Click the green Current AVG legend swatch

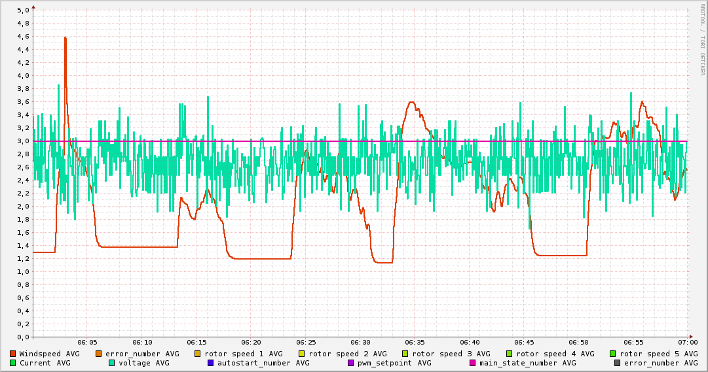(x=13, y=363)
